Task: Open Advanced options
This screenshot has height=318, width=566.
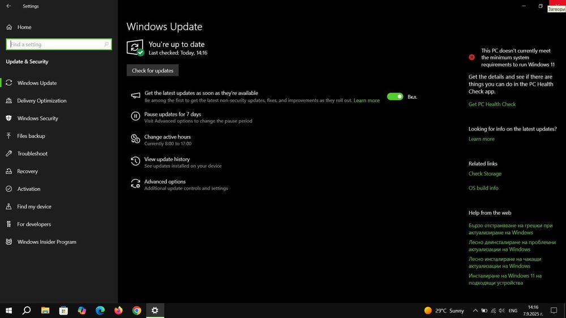Action: point(165,181)
